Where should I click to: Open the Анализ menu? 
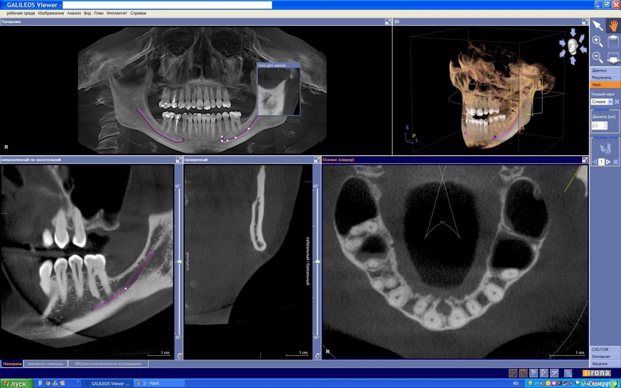tap(74, 13)
